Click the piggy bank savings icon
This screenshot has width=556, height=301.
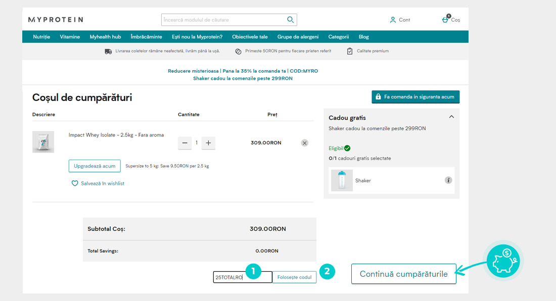click(x=503, y=261)
